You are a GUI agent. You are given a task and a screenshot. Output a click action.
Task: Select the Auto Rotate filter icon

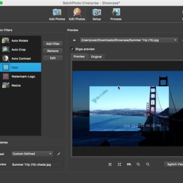pyautogui.click(x=6, y=41)
